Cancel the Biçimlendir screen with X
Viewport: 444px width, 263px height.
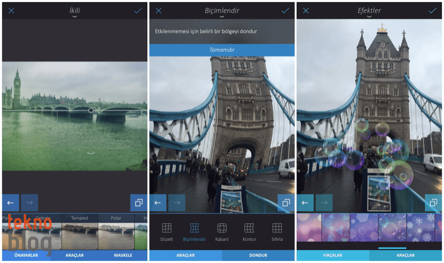(x=159, y=11)
